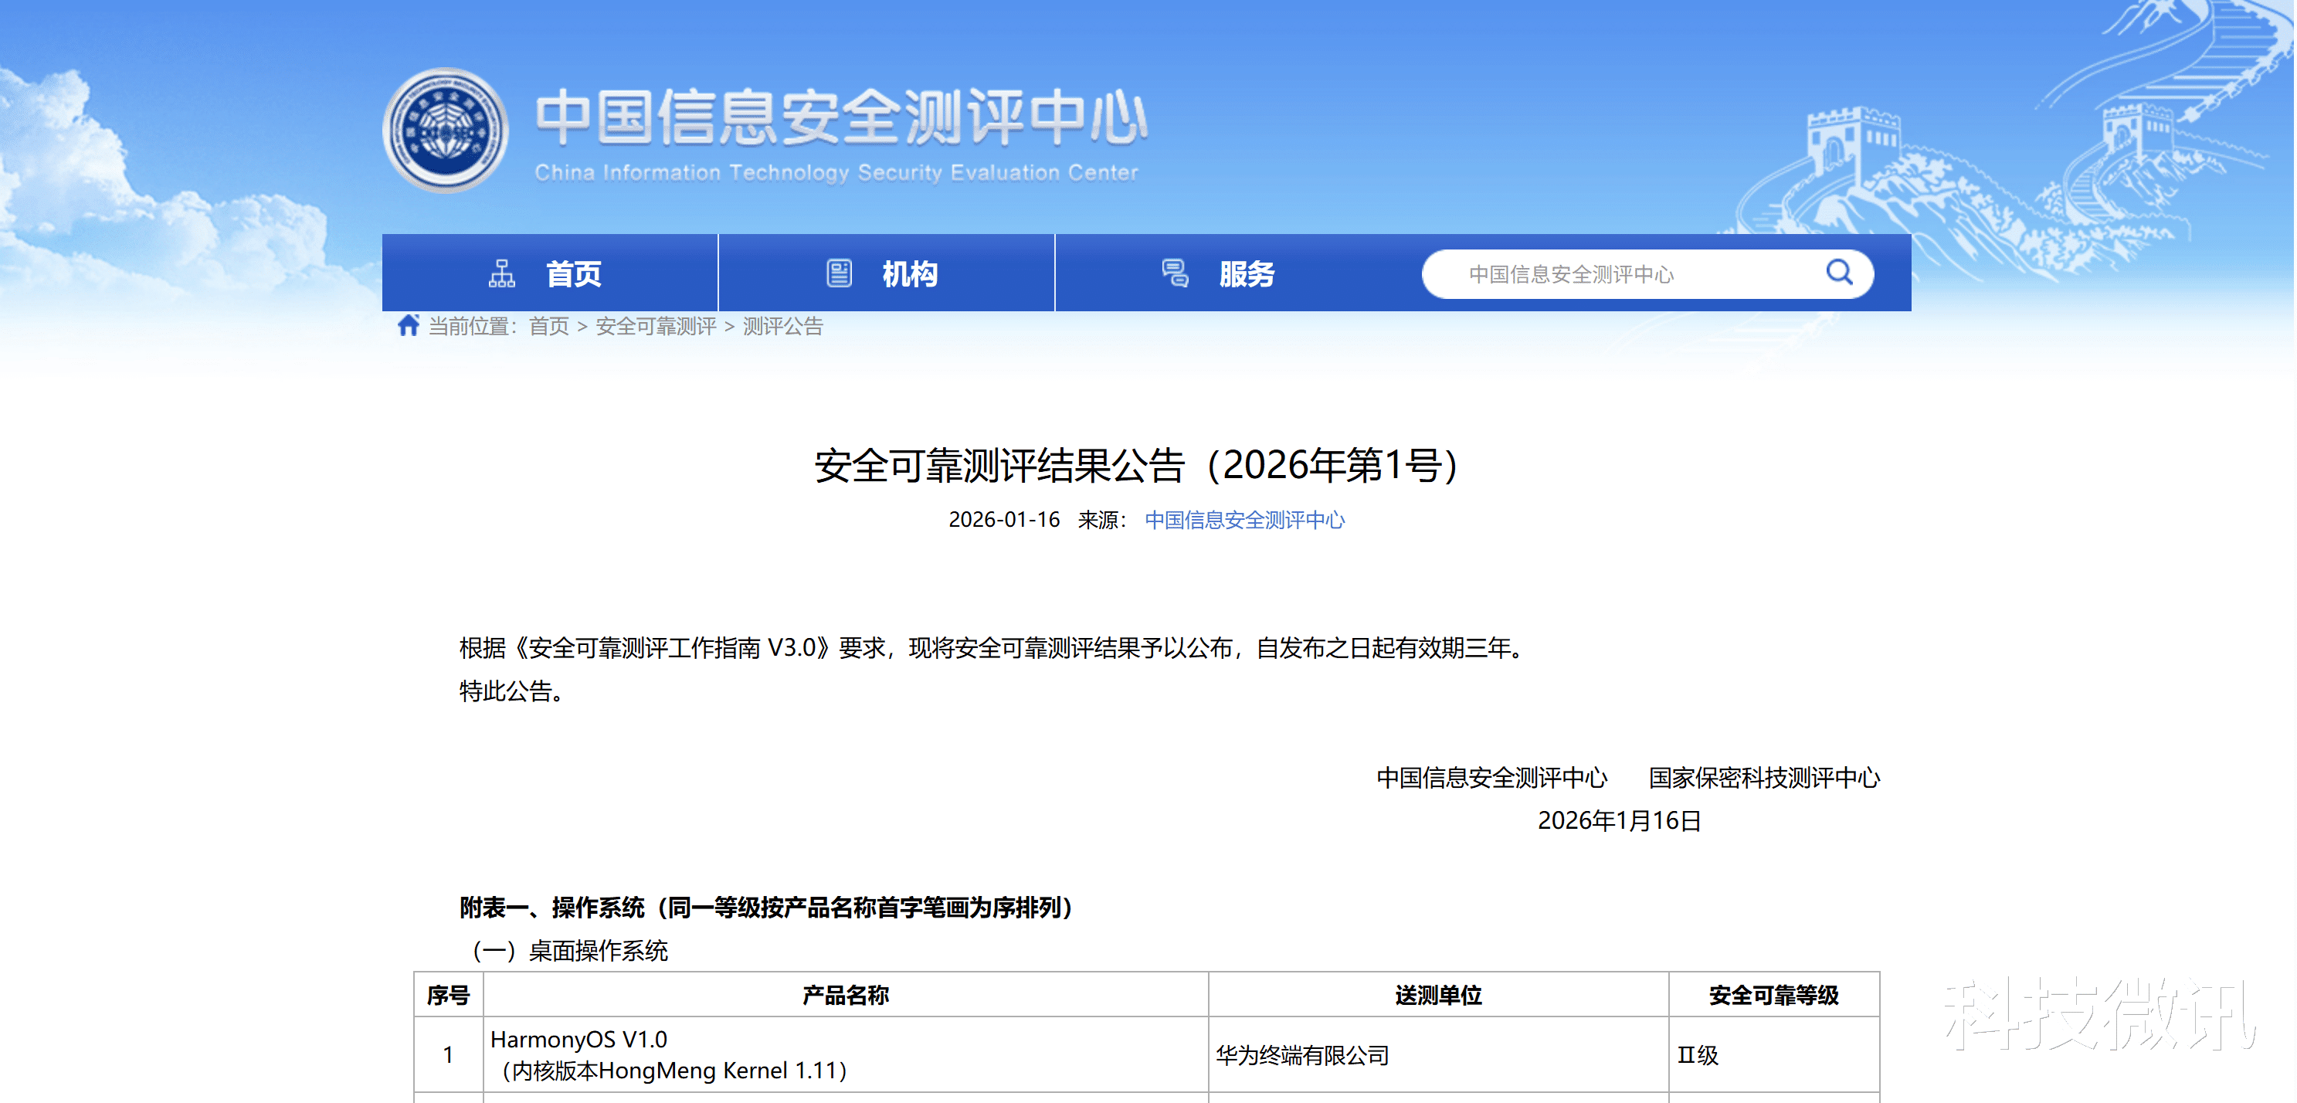Screen dimensions: 2297x1103
Task: Click the sitemap icon beside 首页
Action: pos(502,273)
